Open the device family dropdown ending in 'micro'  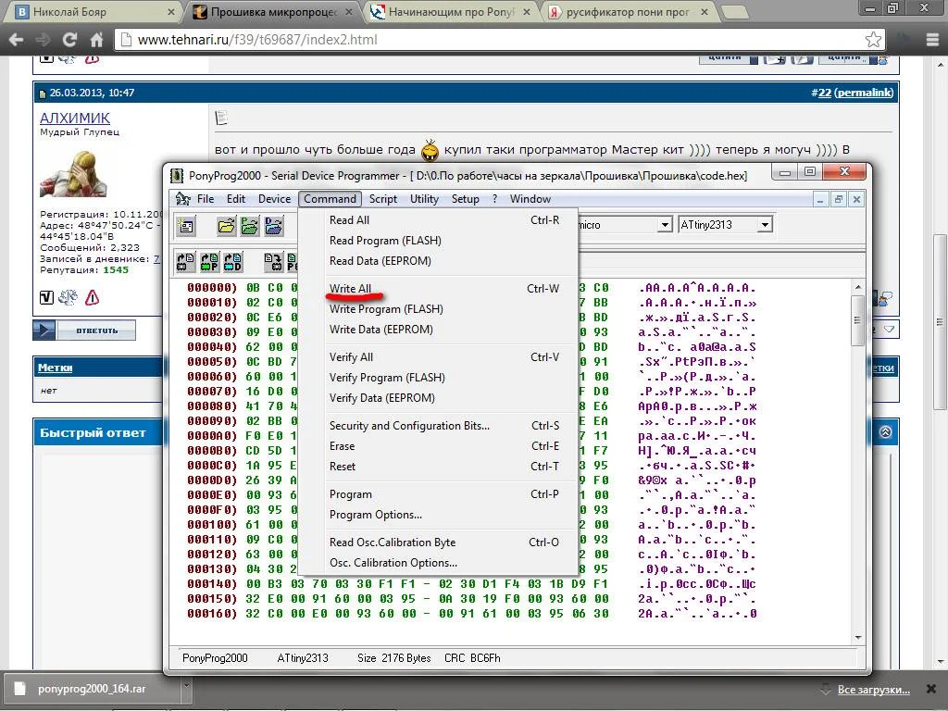coord(665,225)
